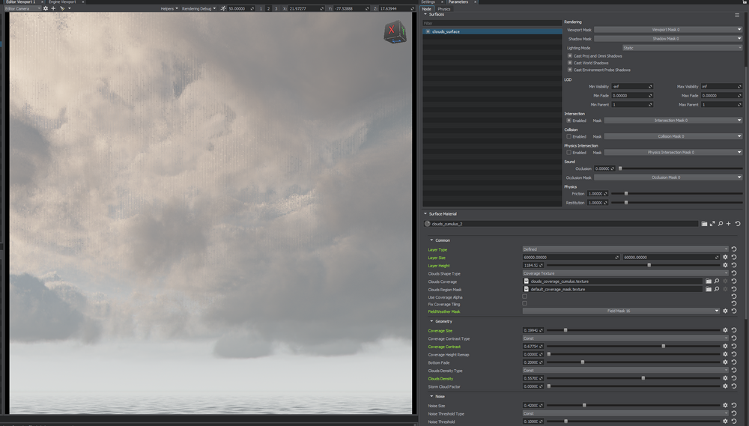Click the Min Visibility input field

pyautogui.click(x=632, y=86)
